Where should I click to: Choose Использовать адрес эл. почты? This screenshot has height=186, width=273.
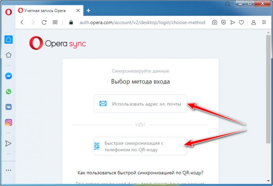pos(140,104)
